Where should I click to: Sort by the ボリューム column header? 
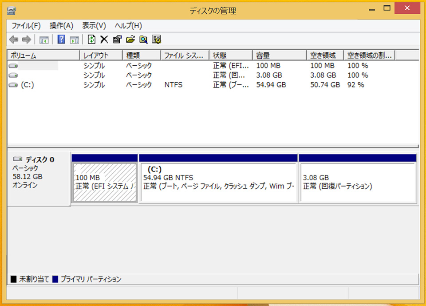43,55
